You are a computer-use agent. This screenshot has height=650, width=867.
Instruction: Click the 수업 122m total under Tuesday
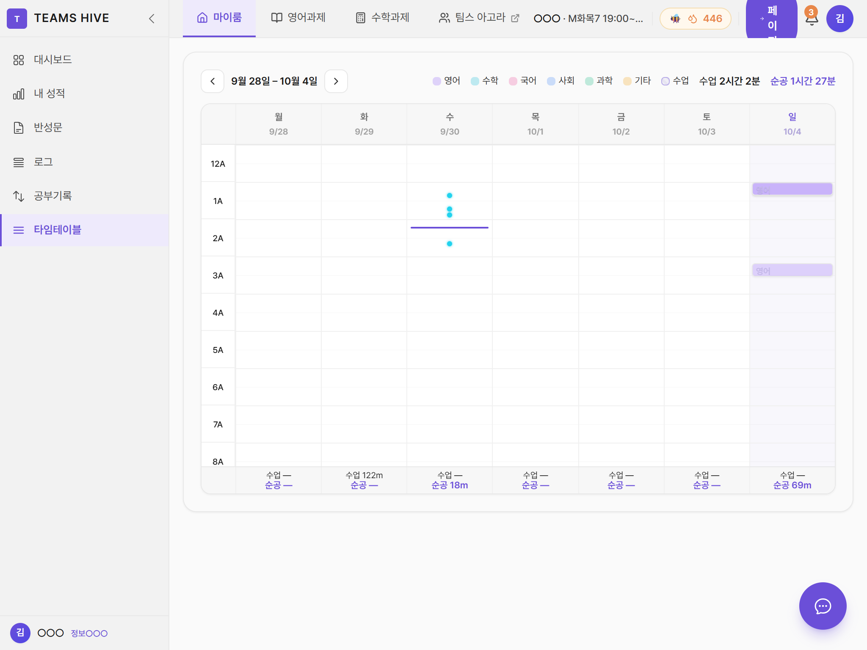click(x=364, y=475)
